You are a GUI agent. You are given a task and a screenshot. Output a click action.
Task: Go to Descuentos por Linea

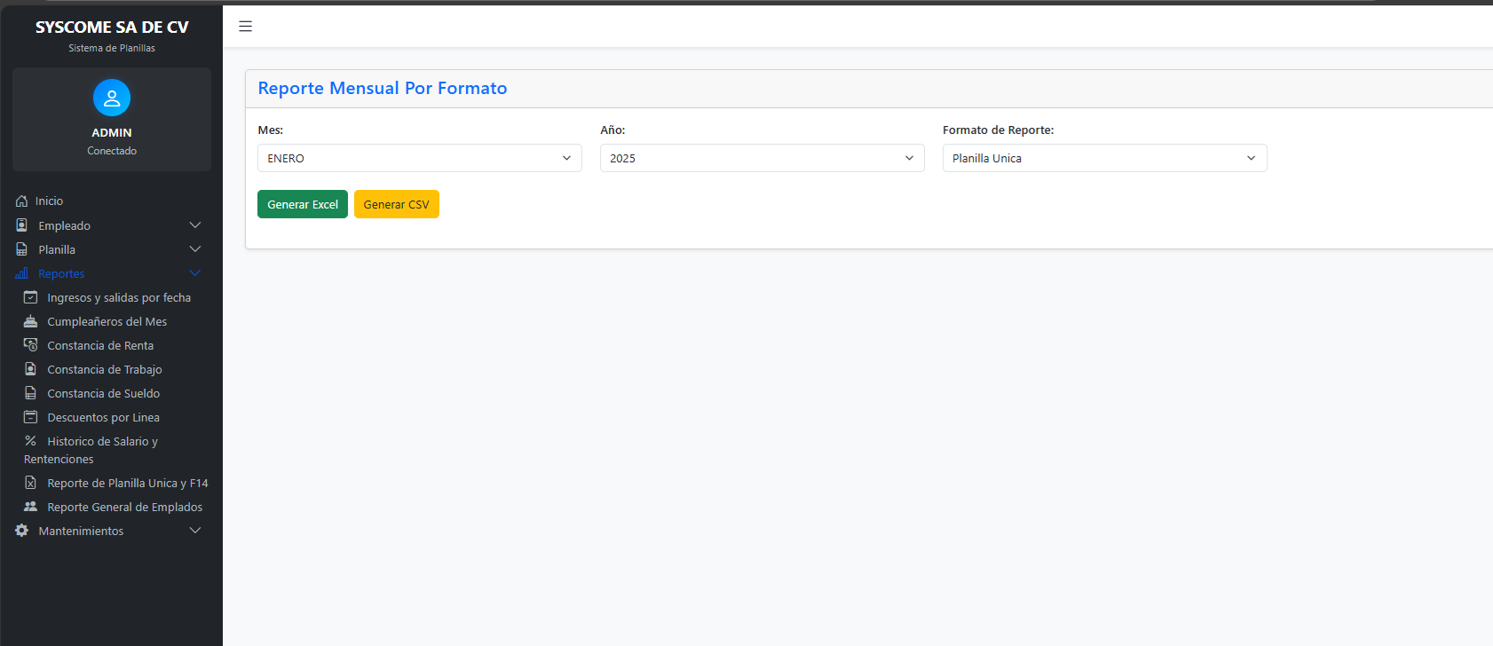click(x=103, y=417)
